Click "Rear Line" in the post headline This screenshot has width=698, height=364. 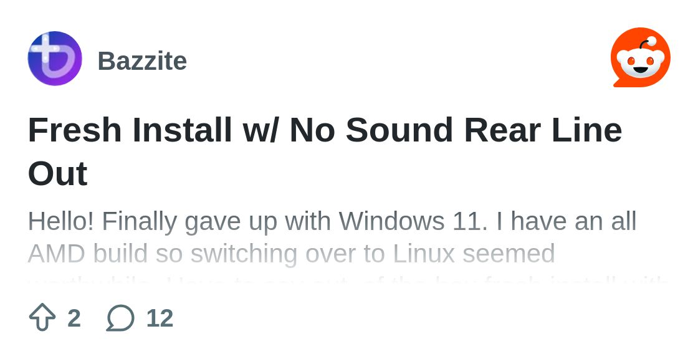[x=542, y=130]
